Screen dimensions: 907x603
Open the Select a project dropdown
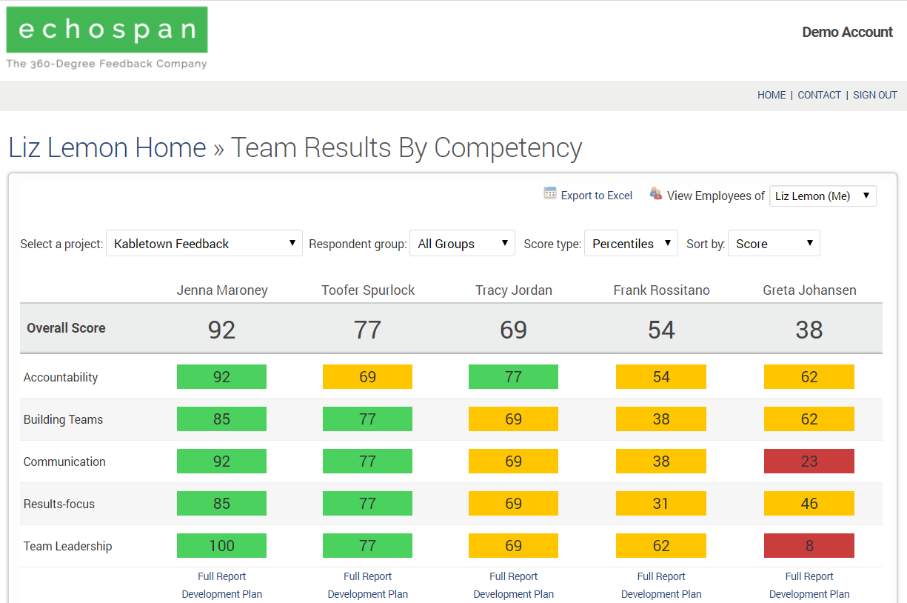pos(204,243)
